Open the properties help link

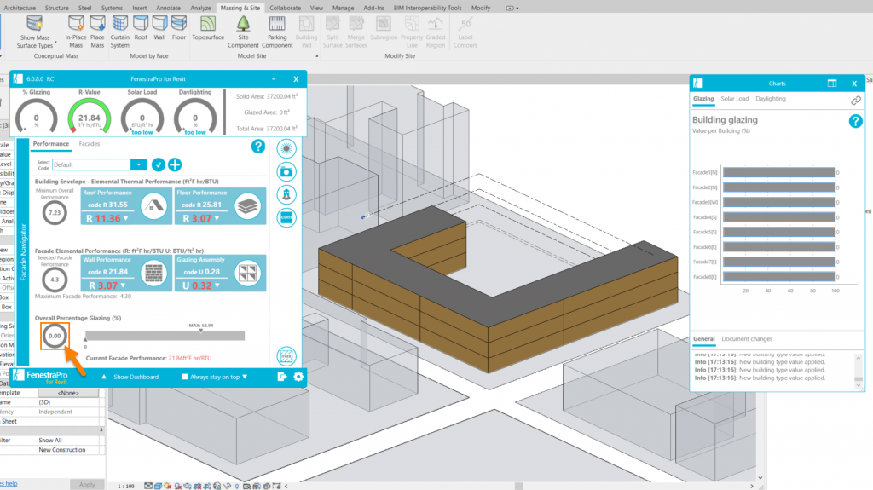pos(9,483)
